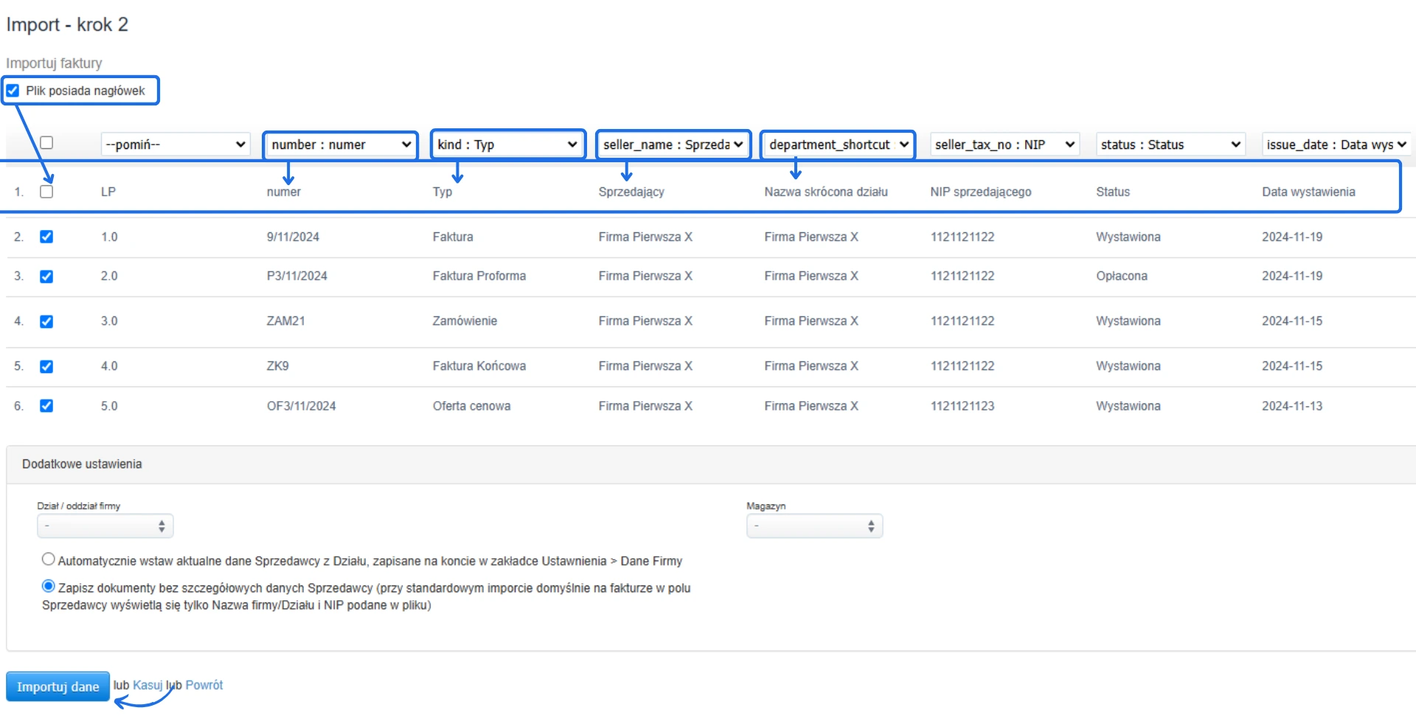Open the '--pomiń--' column mapping dropdown
Image resolution: width=1416 pixels, height=716 pixels.
[x=176, y=145]
